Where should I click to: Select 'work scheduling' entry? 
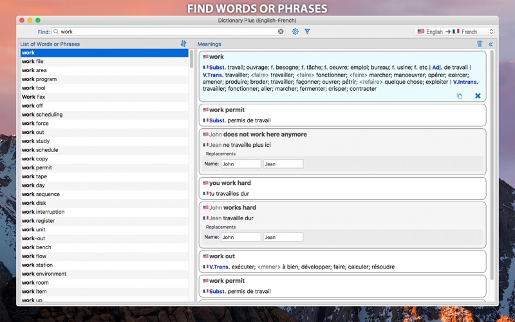coord(104,115)
